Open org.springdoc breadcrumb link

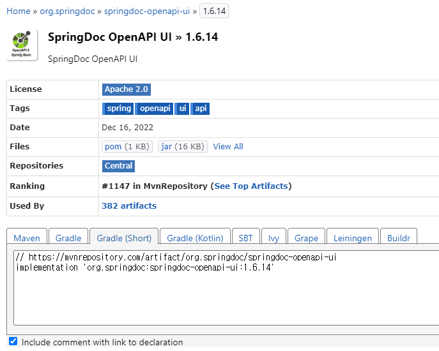pyautogui.click(x=67, y=11)
